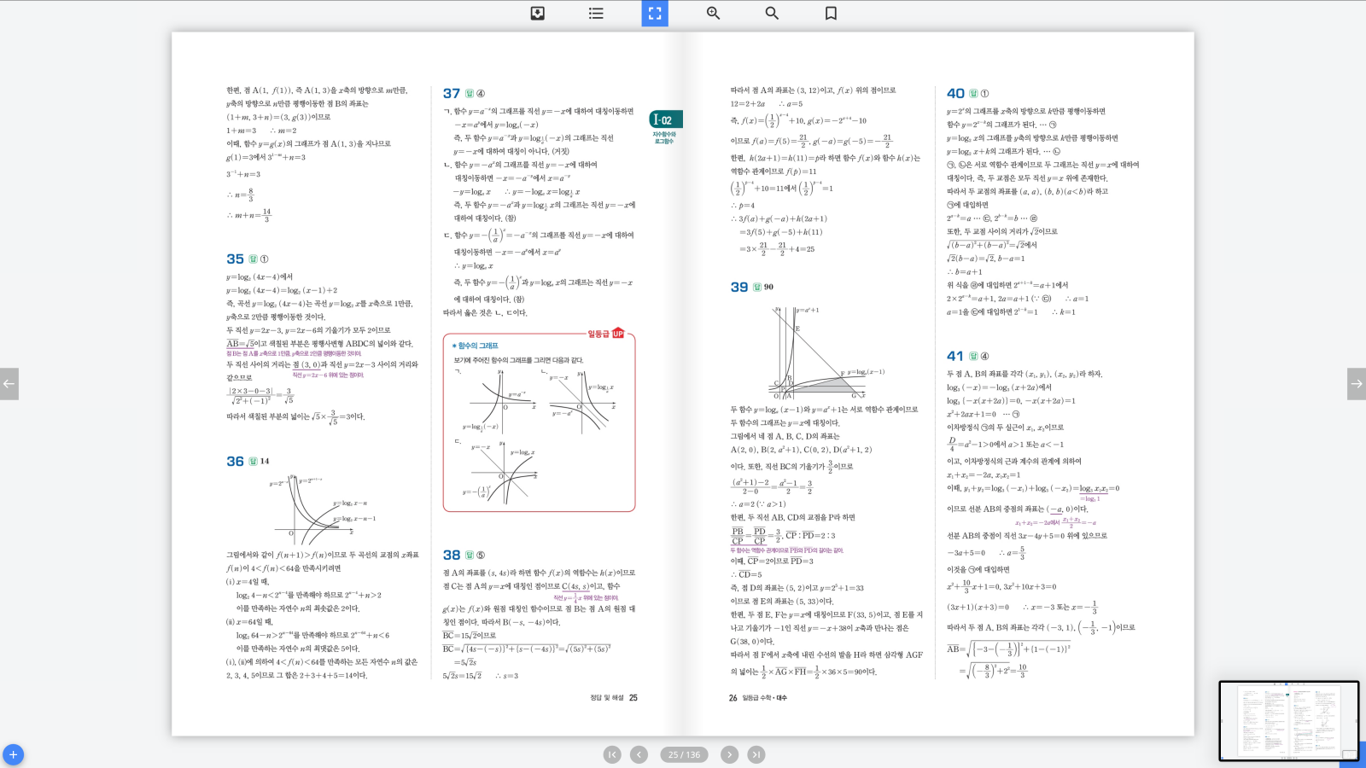This screenshot has height=768, width=1366.
Task: Click the zoom-in magnifier icon
Action: (x=713, y=14)
